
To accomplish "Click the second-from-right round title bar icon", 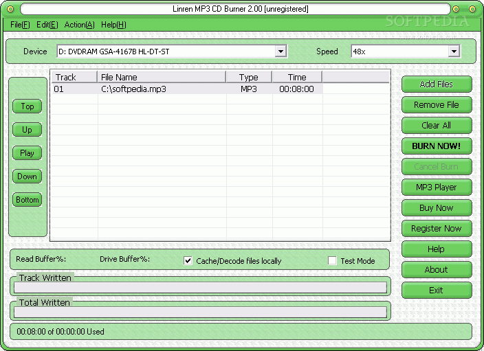I will (456, 9).
